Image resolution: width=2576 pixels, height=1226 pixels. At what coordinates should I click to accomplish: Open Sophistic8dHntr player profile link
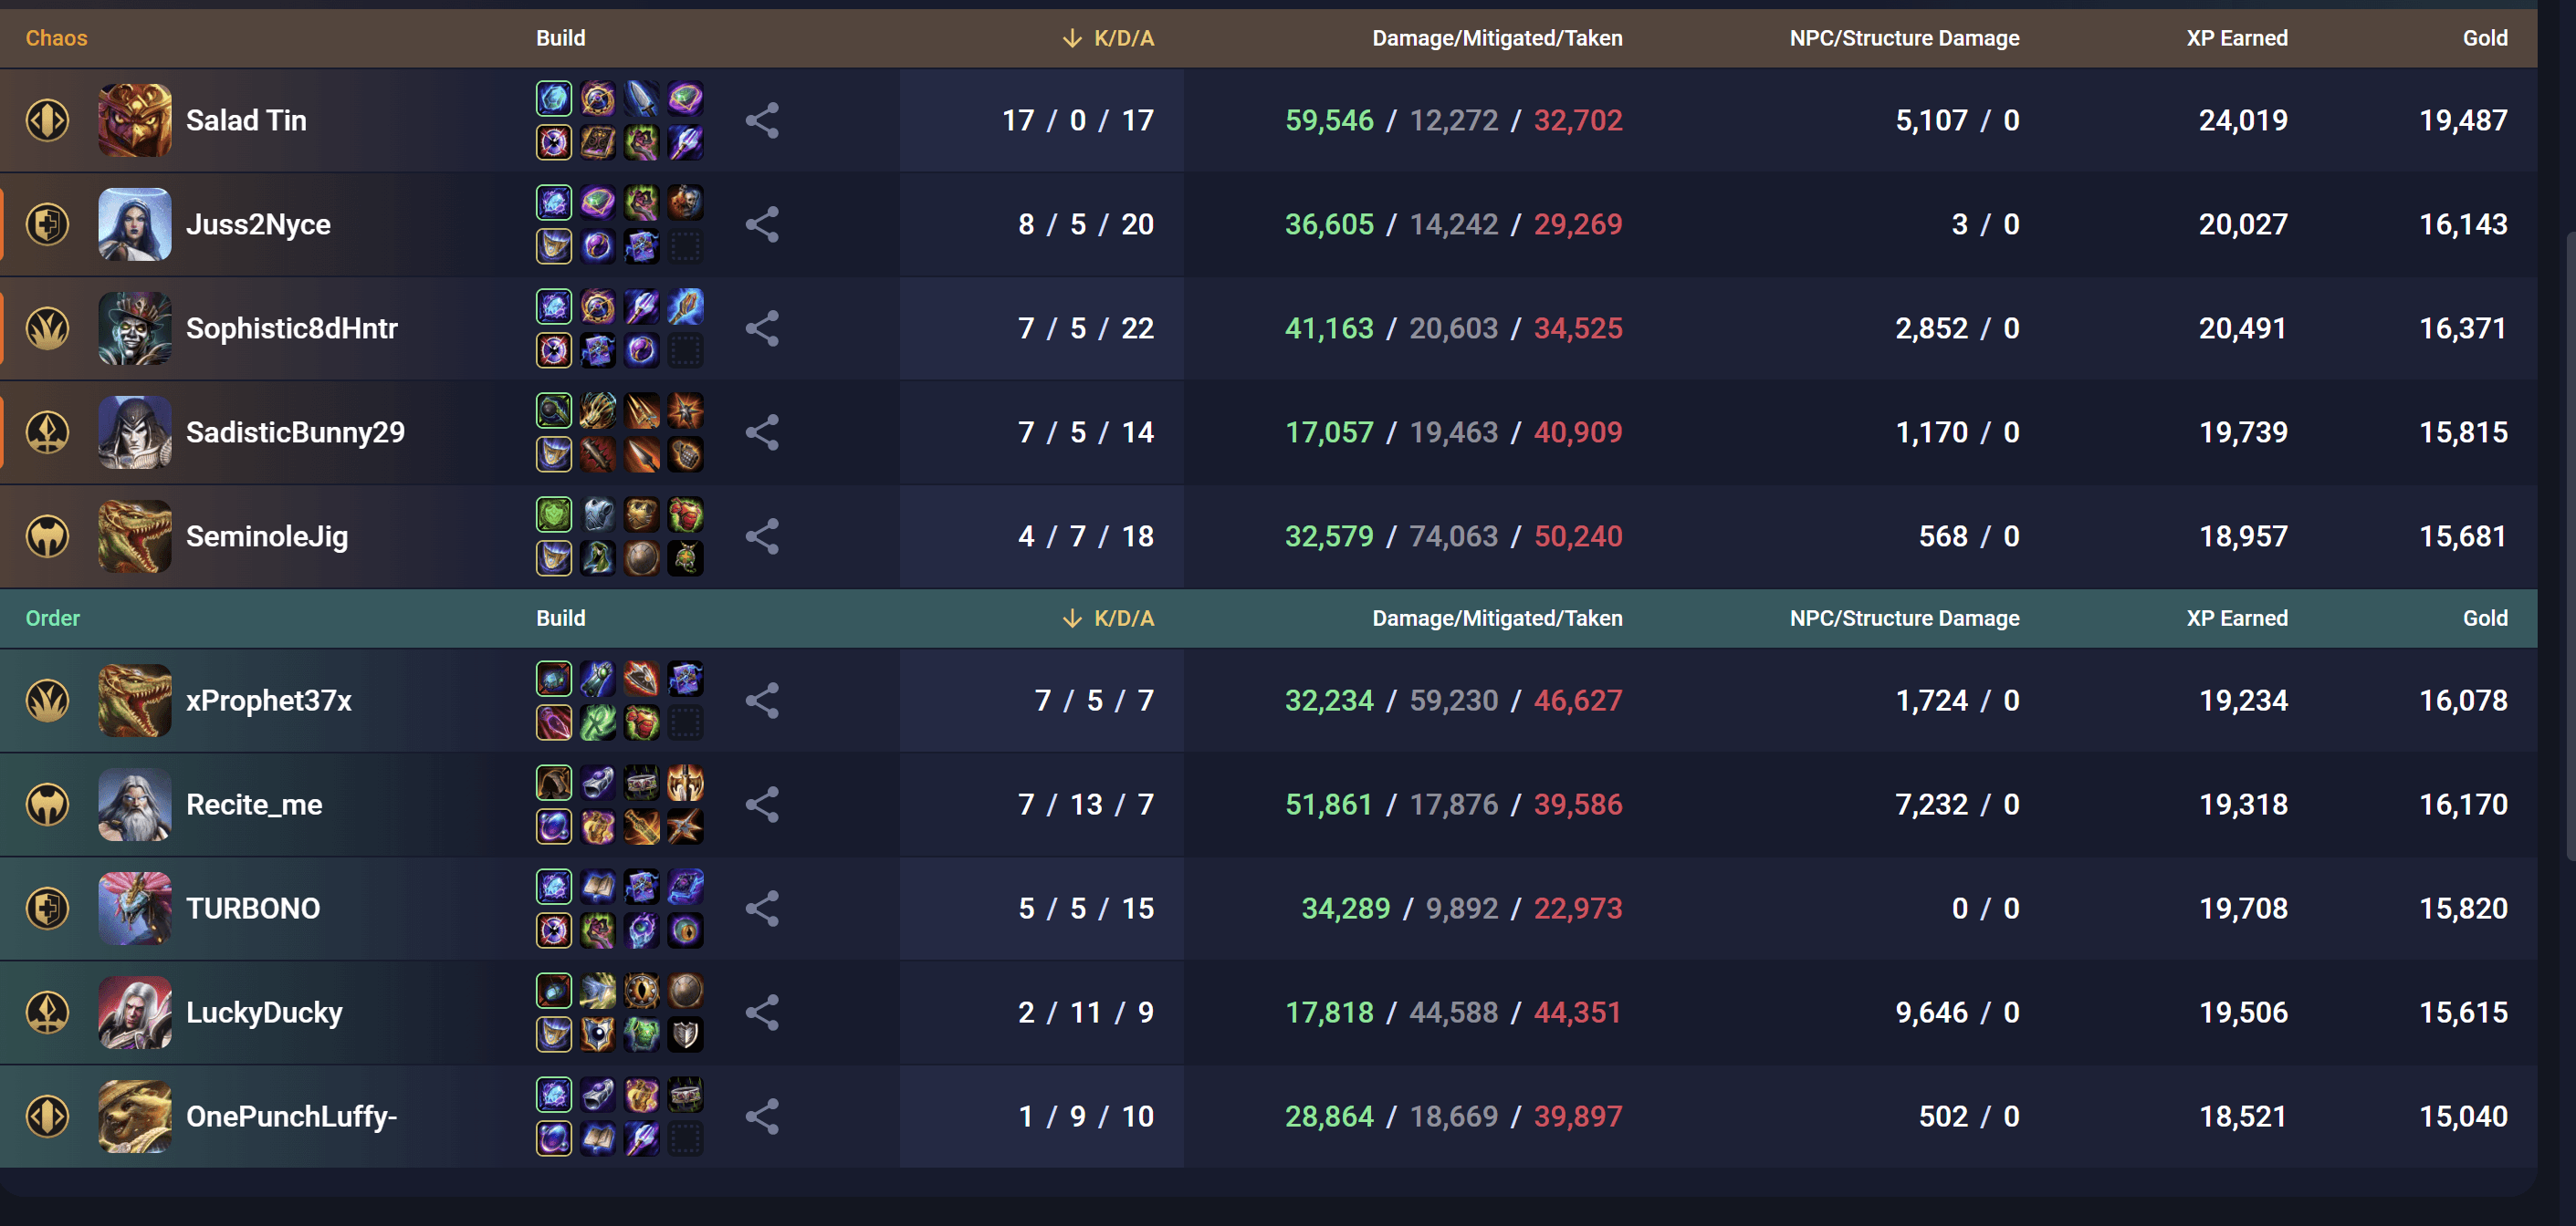tap(291, 328)
